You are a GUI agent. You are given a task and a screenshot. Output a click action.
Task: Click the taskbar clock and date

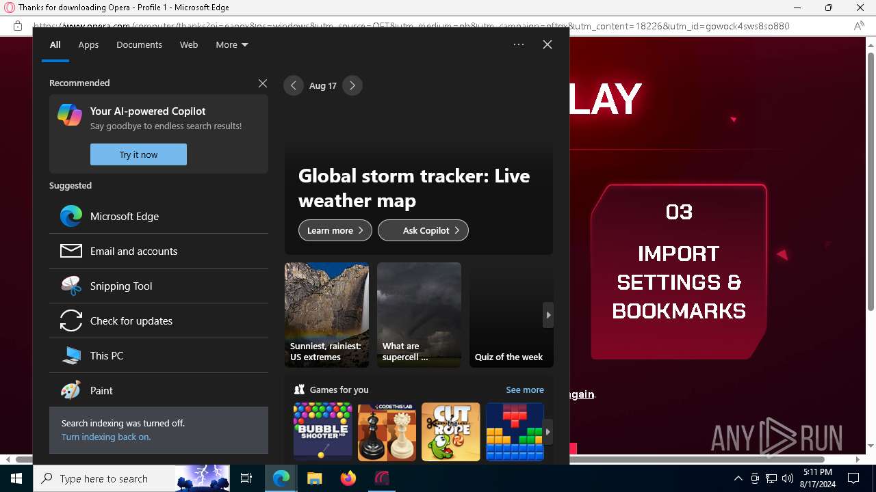coord(818,478)
